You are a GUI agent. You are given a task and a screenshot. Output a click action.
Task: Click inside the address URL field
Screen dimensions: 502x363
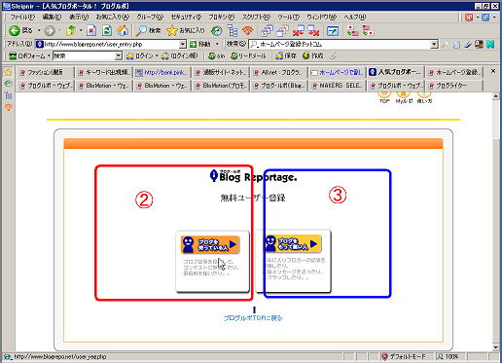tap(111, 44)
